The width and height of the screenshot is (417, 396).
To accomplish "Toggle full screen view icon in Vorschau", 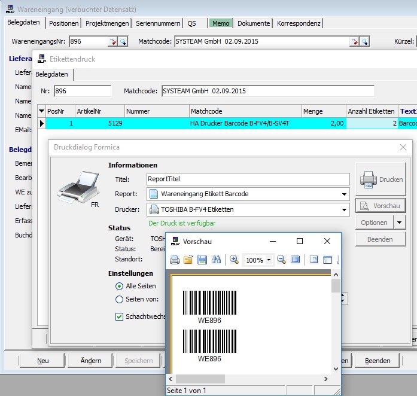I will tap(295, 260).
